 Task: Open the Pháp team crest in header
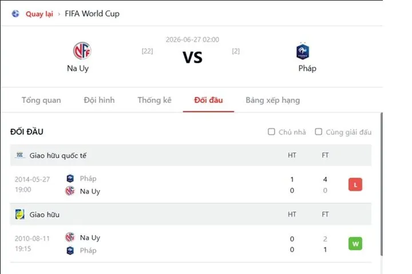[303, 51]
